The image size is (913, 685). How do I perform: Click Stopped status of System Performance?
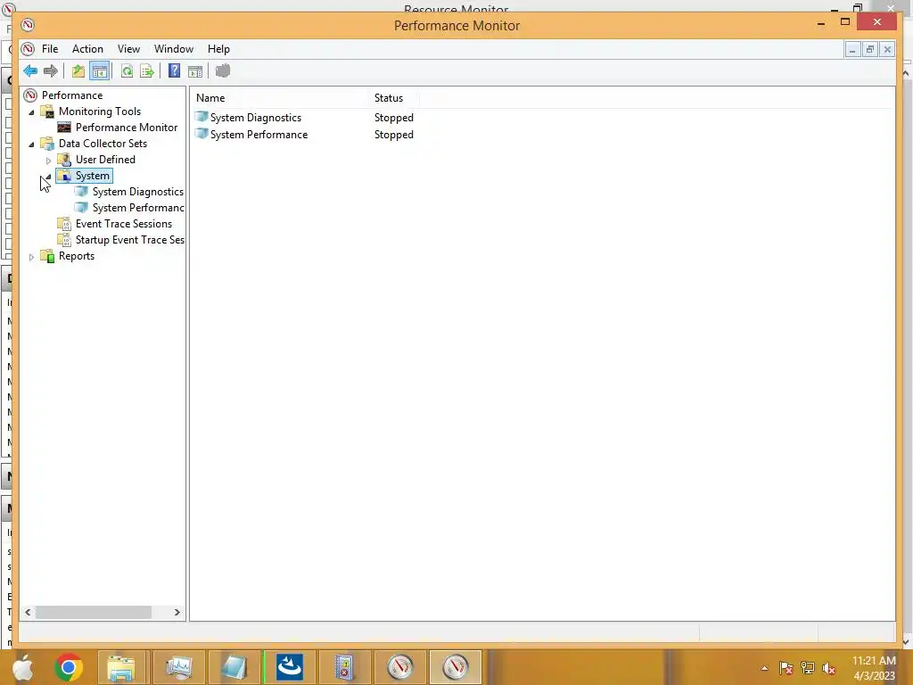[x=393, y=134]
